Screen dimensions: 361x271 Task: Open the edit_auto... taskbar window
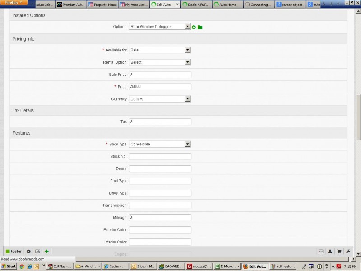coord(283,266)
